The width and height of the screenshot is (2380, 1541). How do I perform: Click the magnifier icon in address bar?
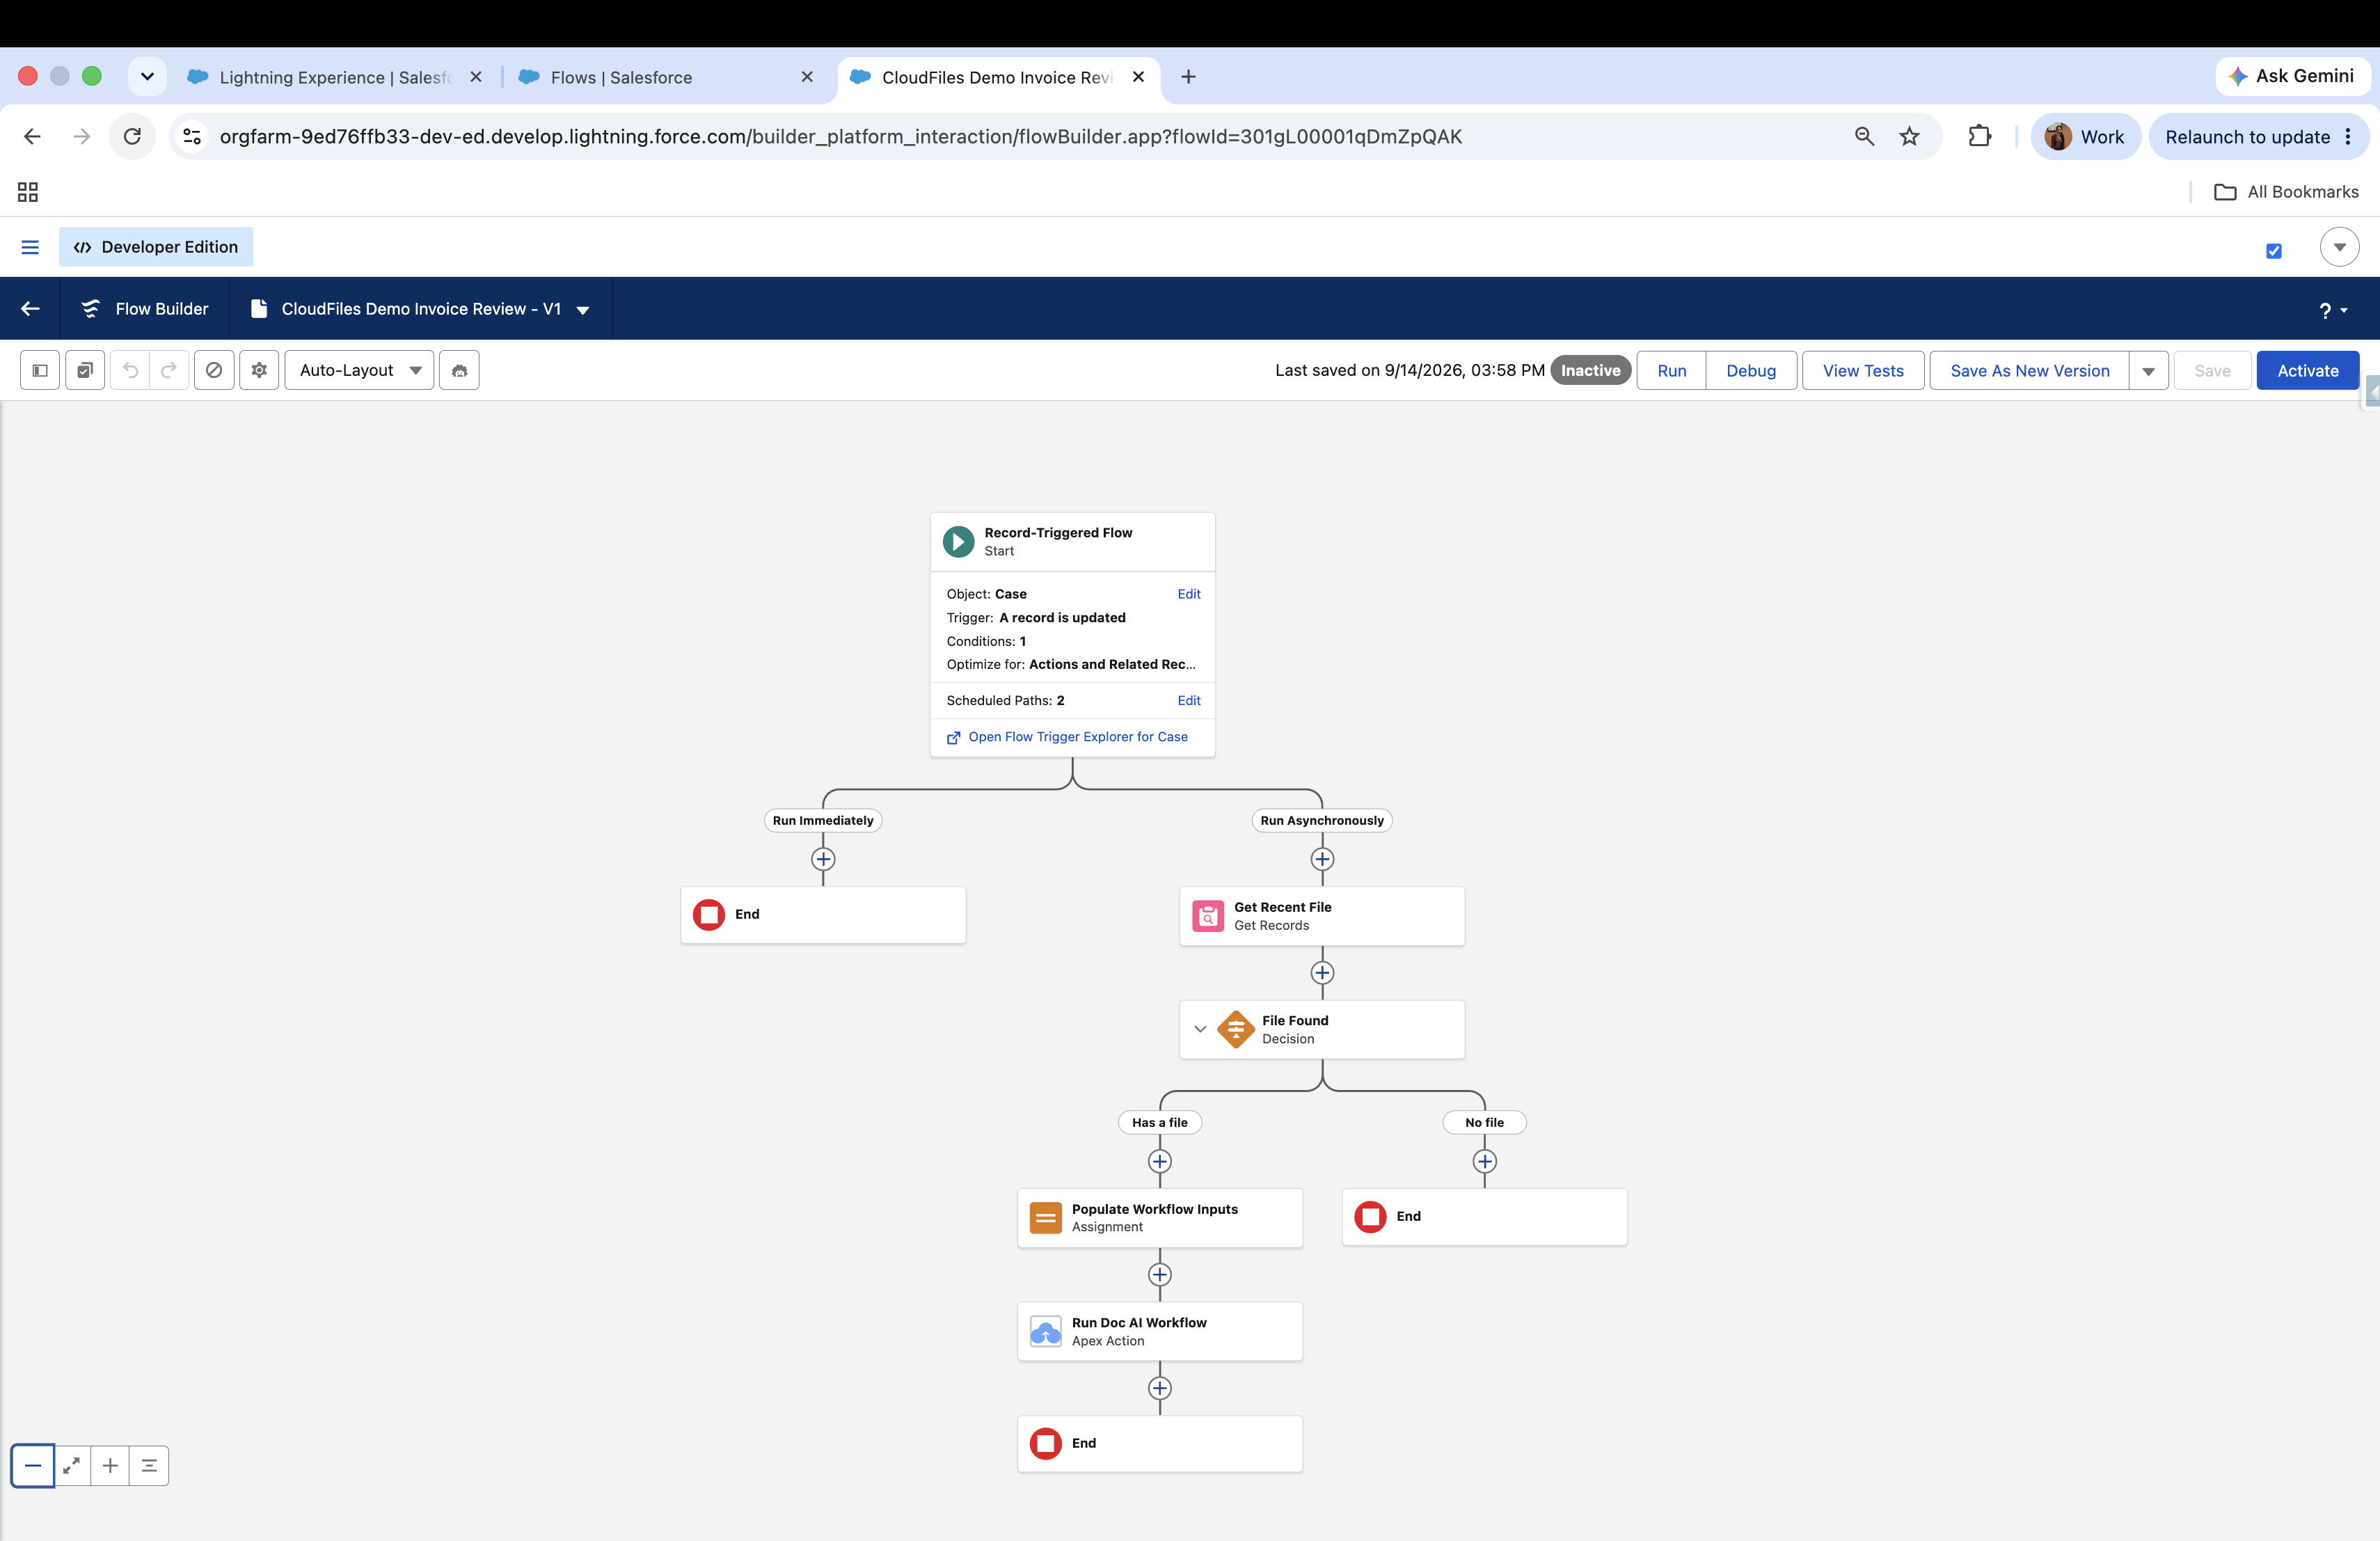(x=1864, y=137)
